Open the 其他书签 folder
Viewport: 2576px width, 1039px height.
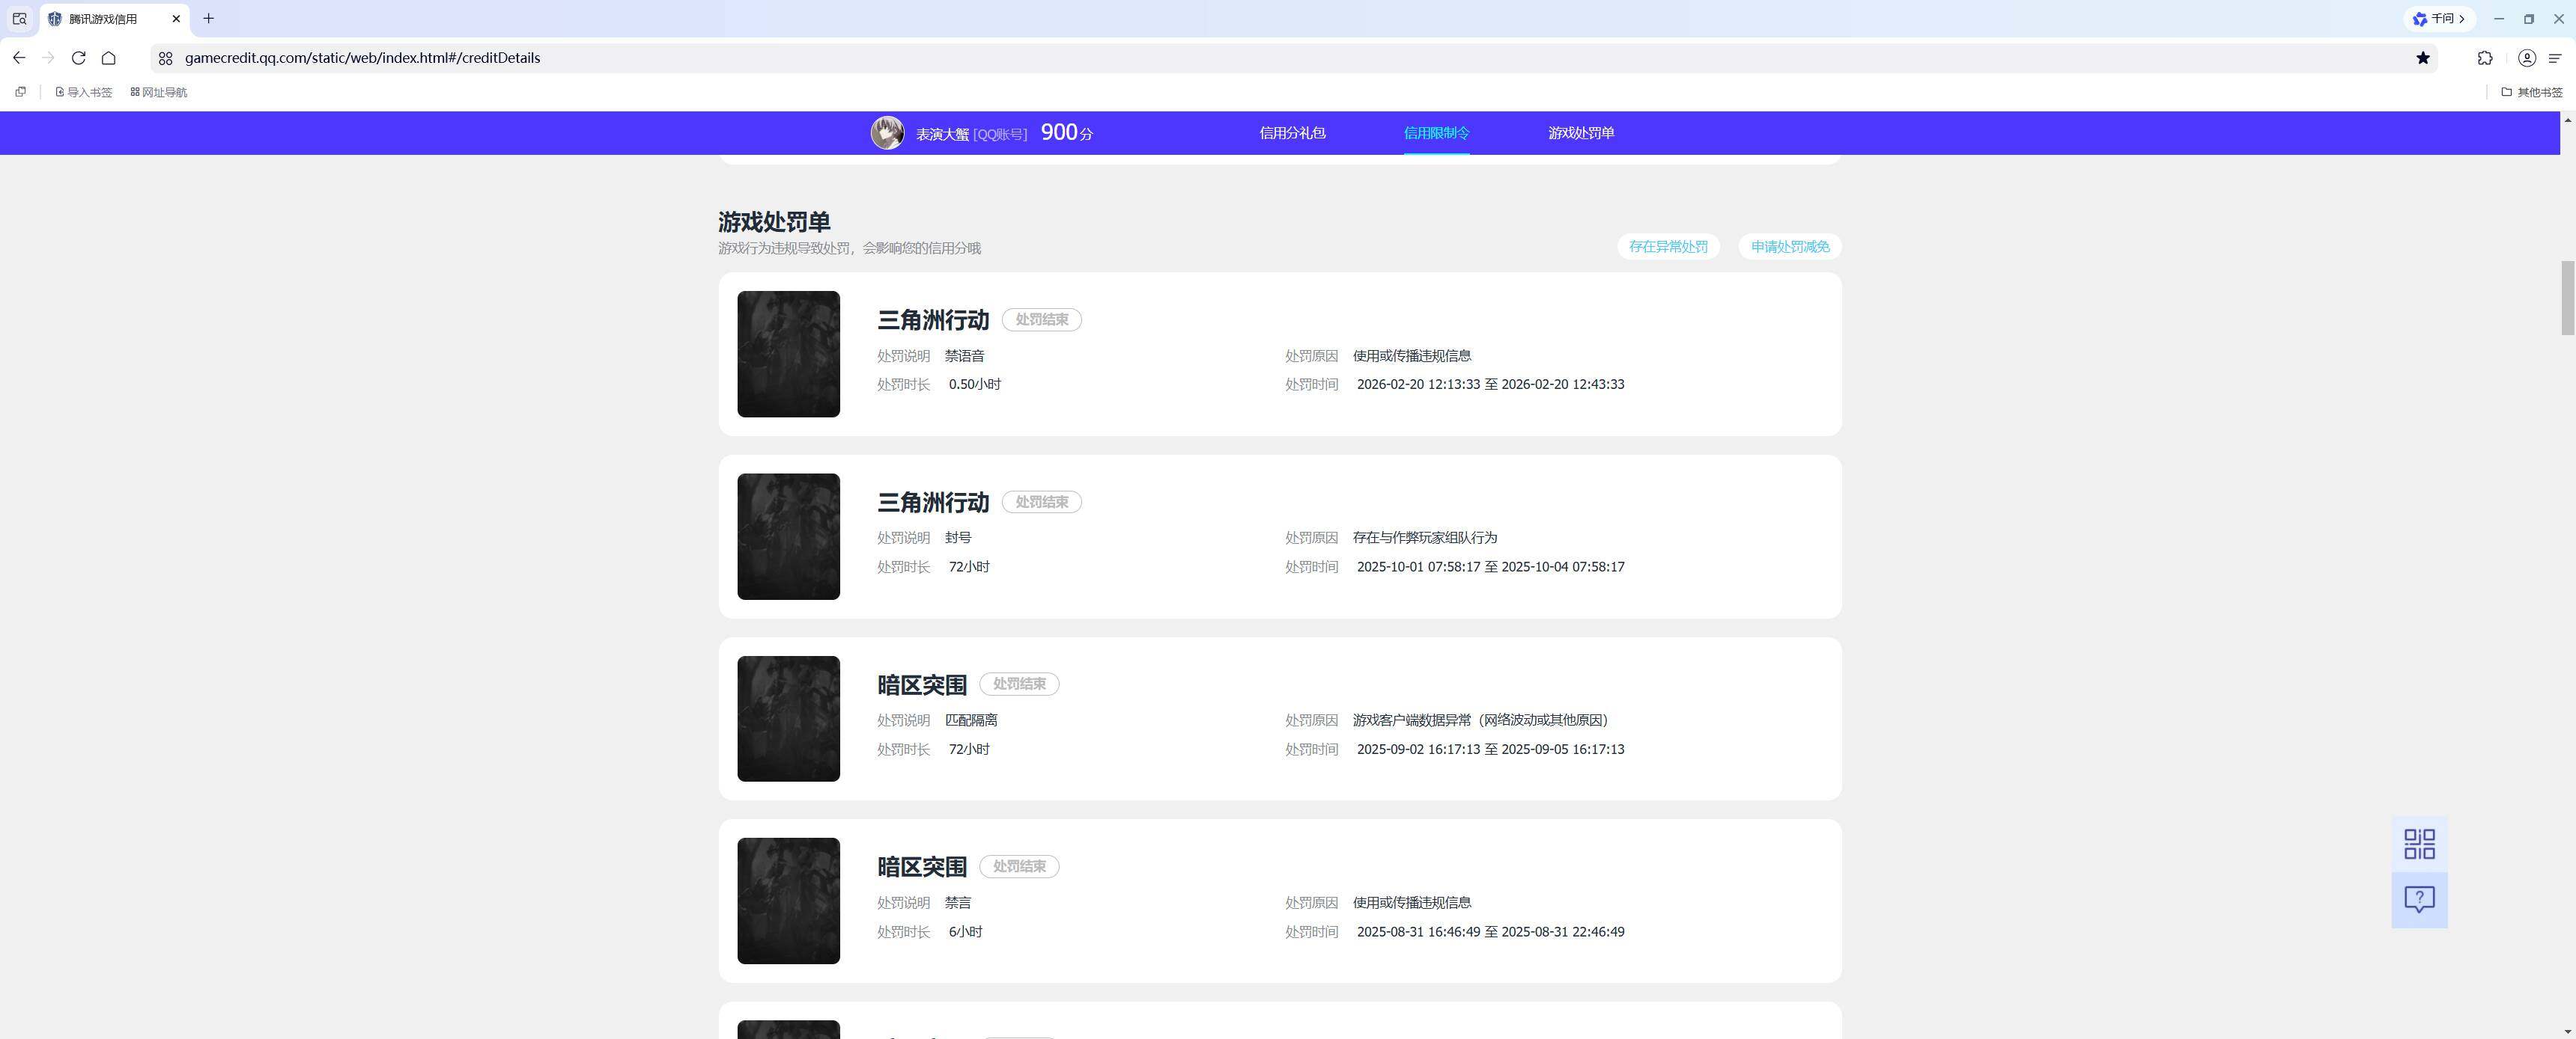point(2531,92)
